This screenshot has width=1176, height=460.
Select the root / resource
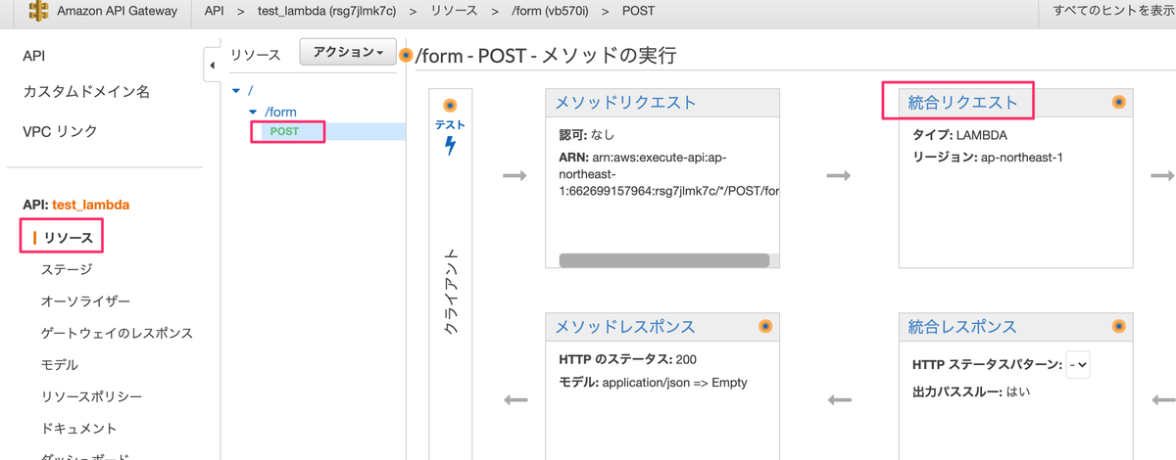pyautogui.click(x=251, y=90)
